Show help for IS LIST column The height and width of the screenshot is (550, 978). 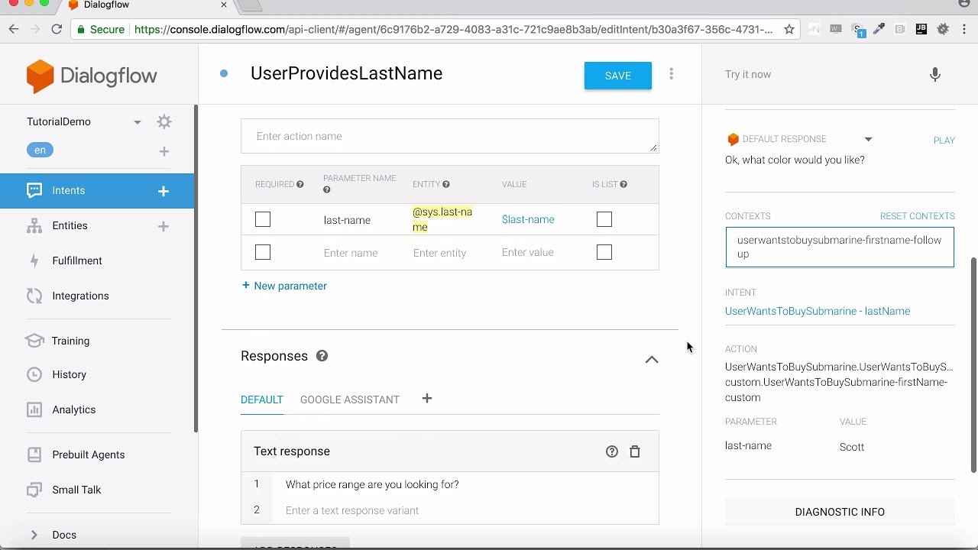click(x=623, y=184)
